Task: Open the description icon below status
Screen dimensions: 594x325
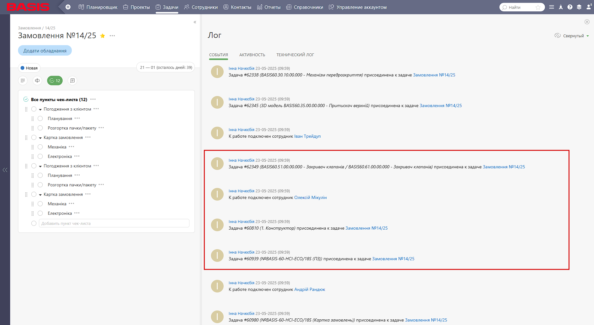Action: tap(23, 81)
